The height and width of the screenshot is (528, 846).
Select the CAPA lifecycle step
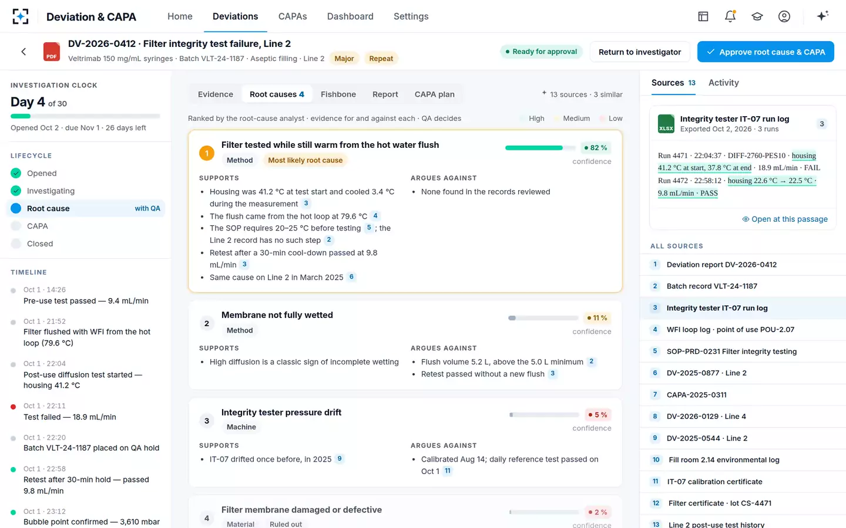85,226
